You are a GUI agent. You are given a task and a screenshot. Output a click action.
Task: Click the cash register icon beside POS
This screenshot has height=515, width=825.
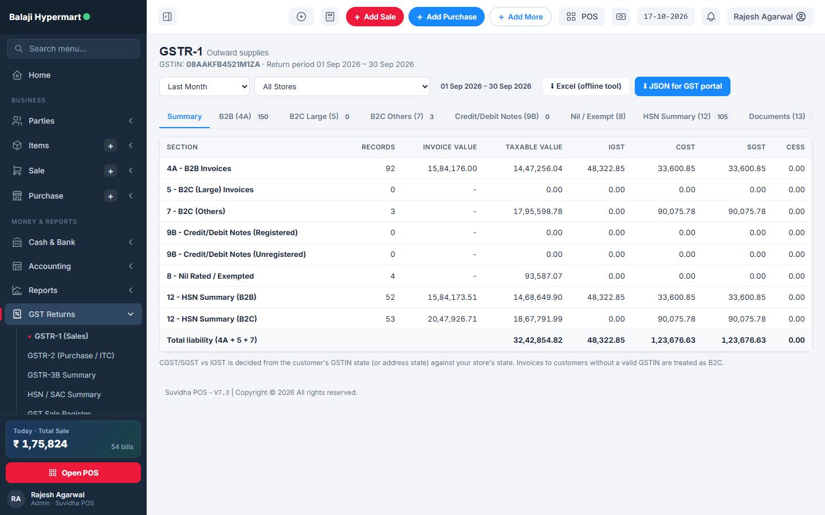click(x=621, y=17)
